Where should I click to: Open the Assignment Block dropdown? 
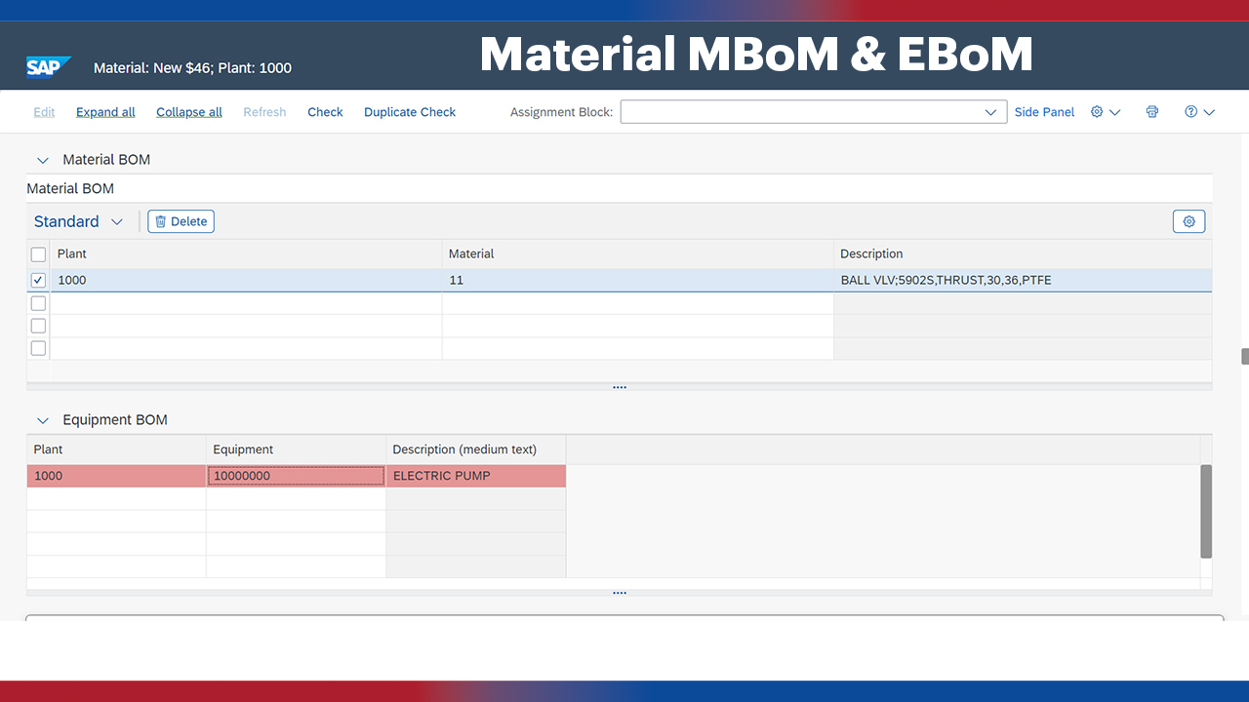(989, 111)
